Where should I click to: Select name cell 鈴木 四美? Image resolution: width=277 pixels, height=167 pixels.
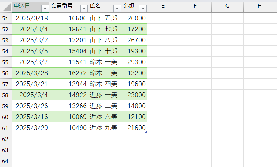point(105,84)
